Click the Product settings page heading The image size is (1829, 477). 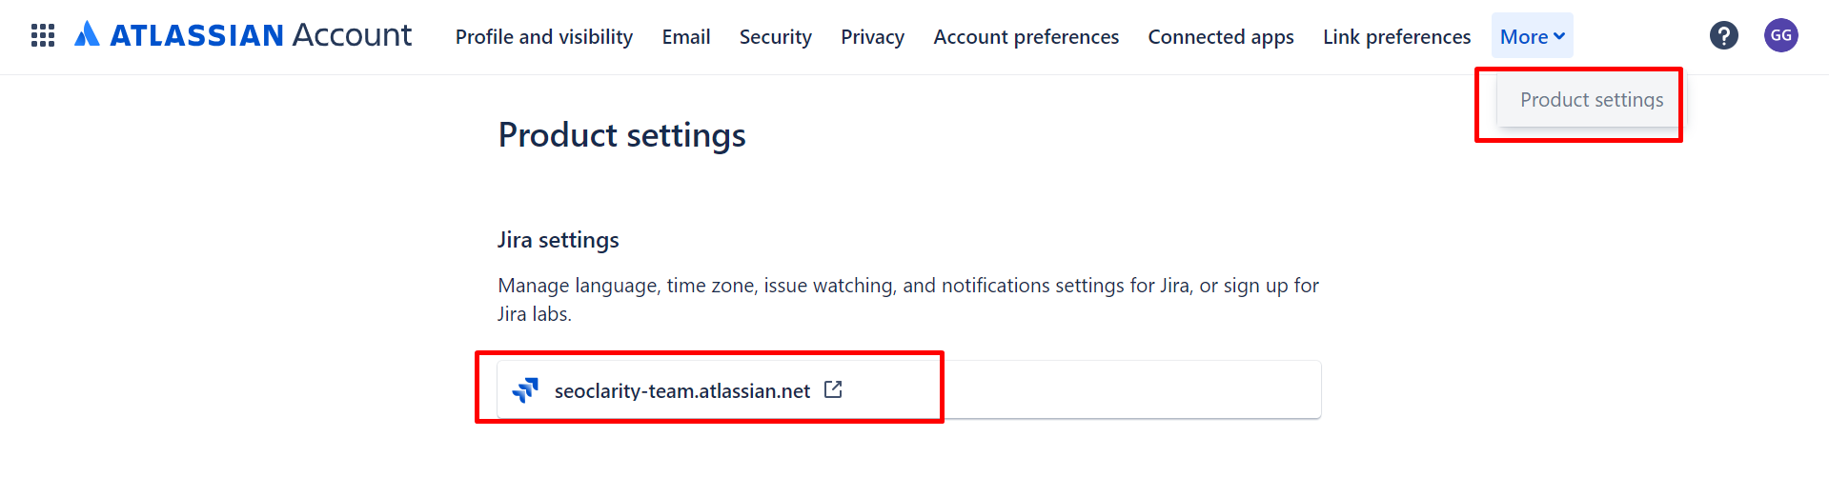621,135
